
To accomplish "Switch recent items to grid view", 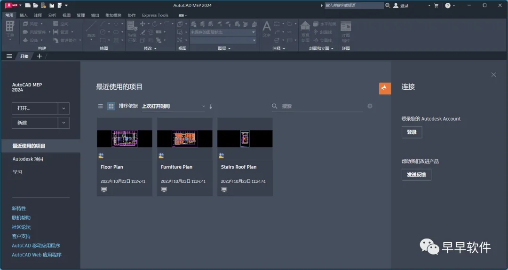I will [x=111, y=106].
